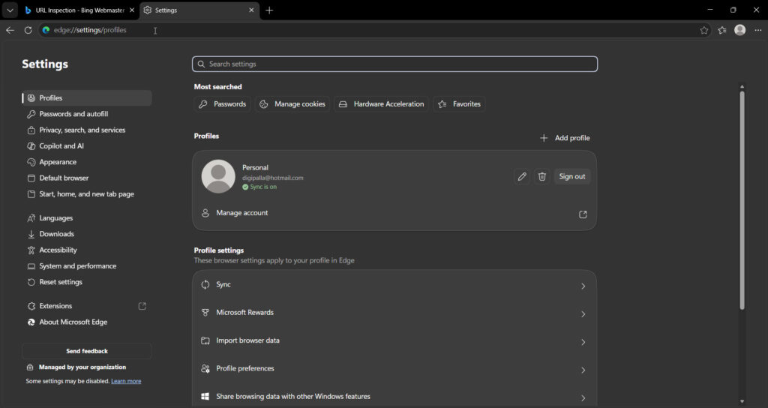The height and width of the screenshot is (408, 768).
Task: Open Accessibility settings
Action: pos(87,250)
